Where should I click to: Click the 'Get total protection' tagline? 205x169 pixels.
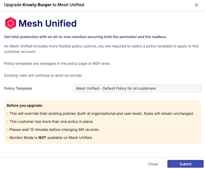[x=85, y=37]
